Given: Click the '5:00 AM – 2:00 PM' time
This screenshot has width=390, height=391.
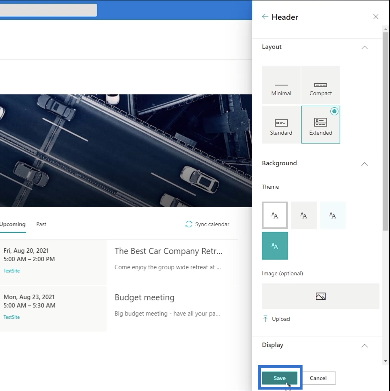Looking at the screenshot, I should point(29,259).
